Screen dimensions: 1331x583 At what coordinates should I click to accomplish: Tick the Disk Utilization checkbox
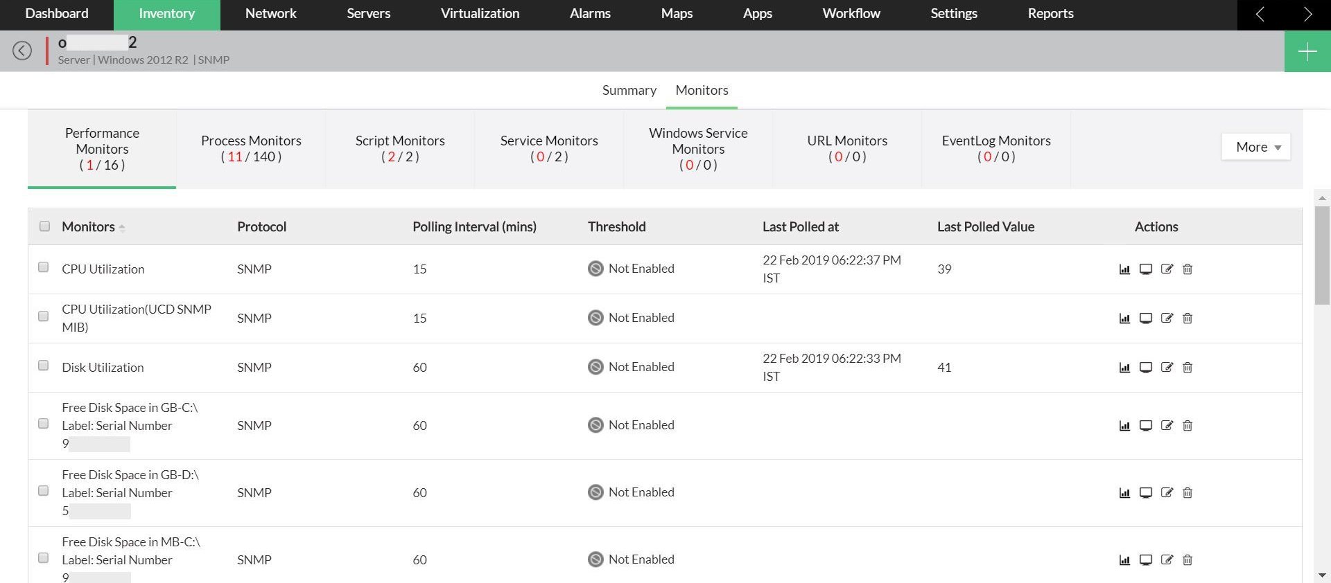pyautogui.click(x=44, y=366)
